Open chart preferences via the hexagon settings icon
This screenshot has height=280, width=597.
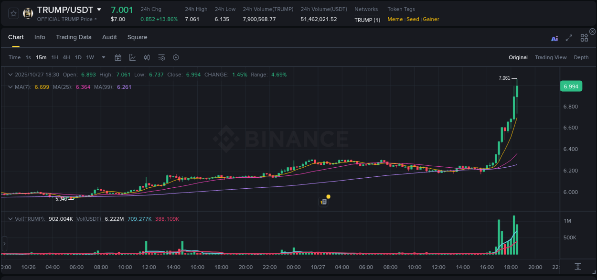(176, 57)
